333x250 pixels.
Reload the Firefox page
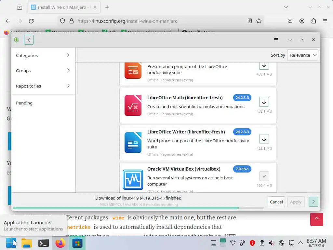(x=31, y=21)
